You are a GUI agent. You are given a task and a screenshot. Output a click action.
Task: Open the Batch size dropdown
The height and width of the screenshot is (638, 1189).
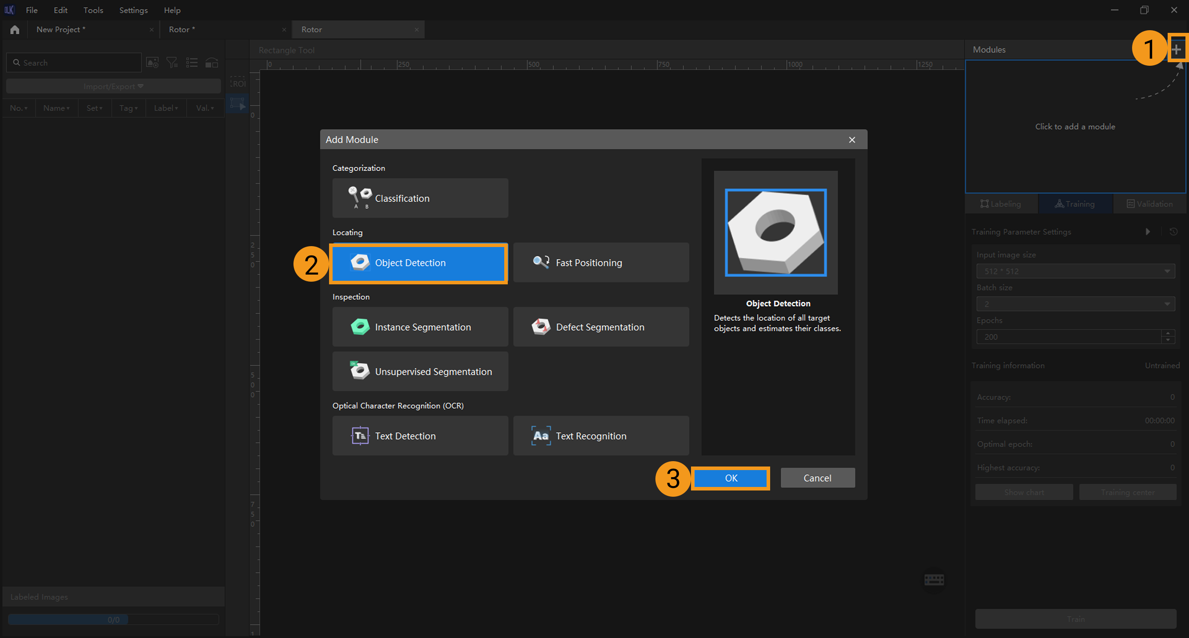click(1076, 304)
